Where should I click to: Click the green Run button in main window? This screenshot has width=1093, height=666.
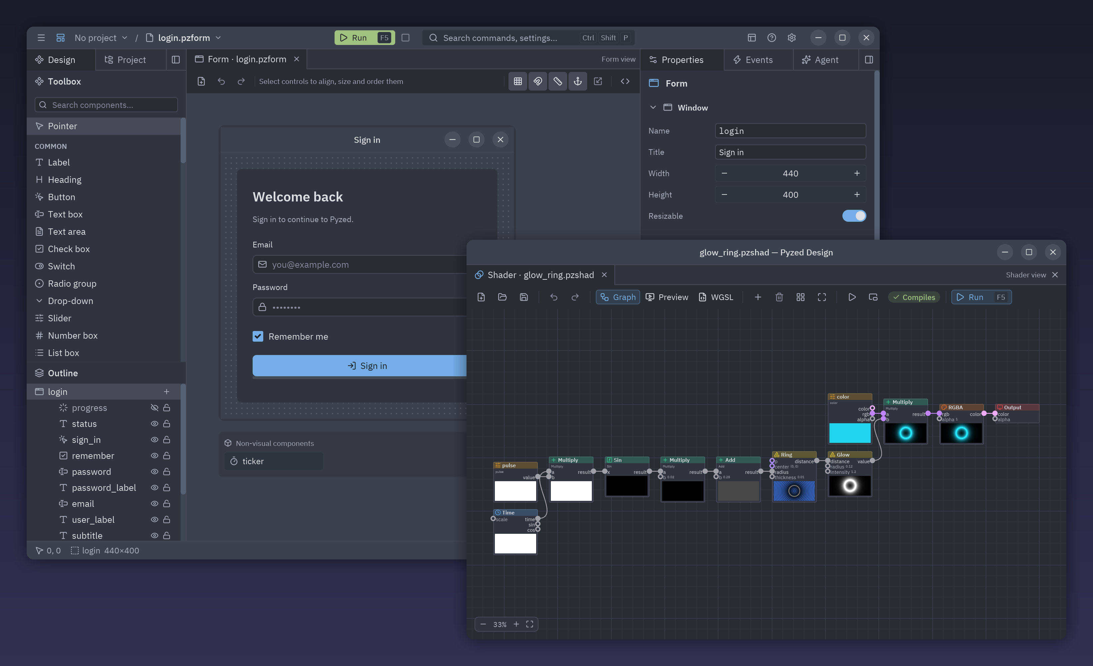click(365, 38)
